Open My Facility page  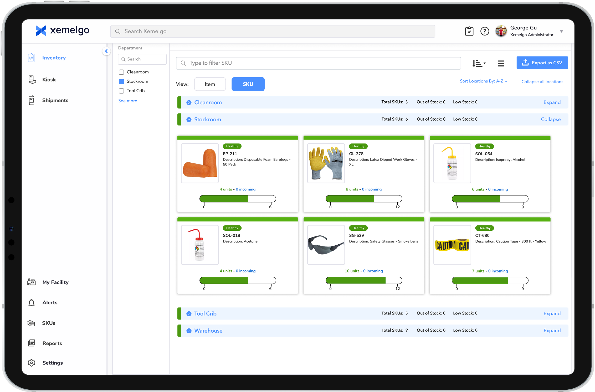click(x=55, y=282)
